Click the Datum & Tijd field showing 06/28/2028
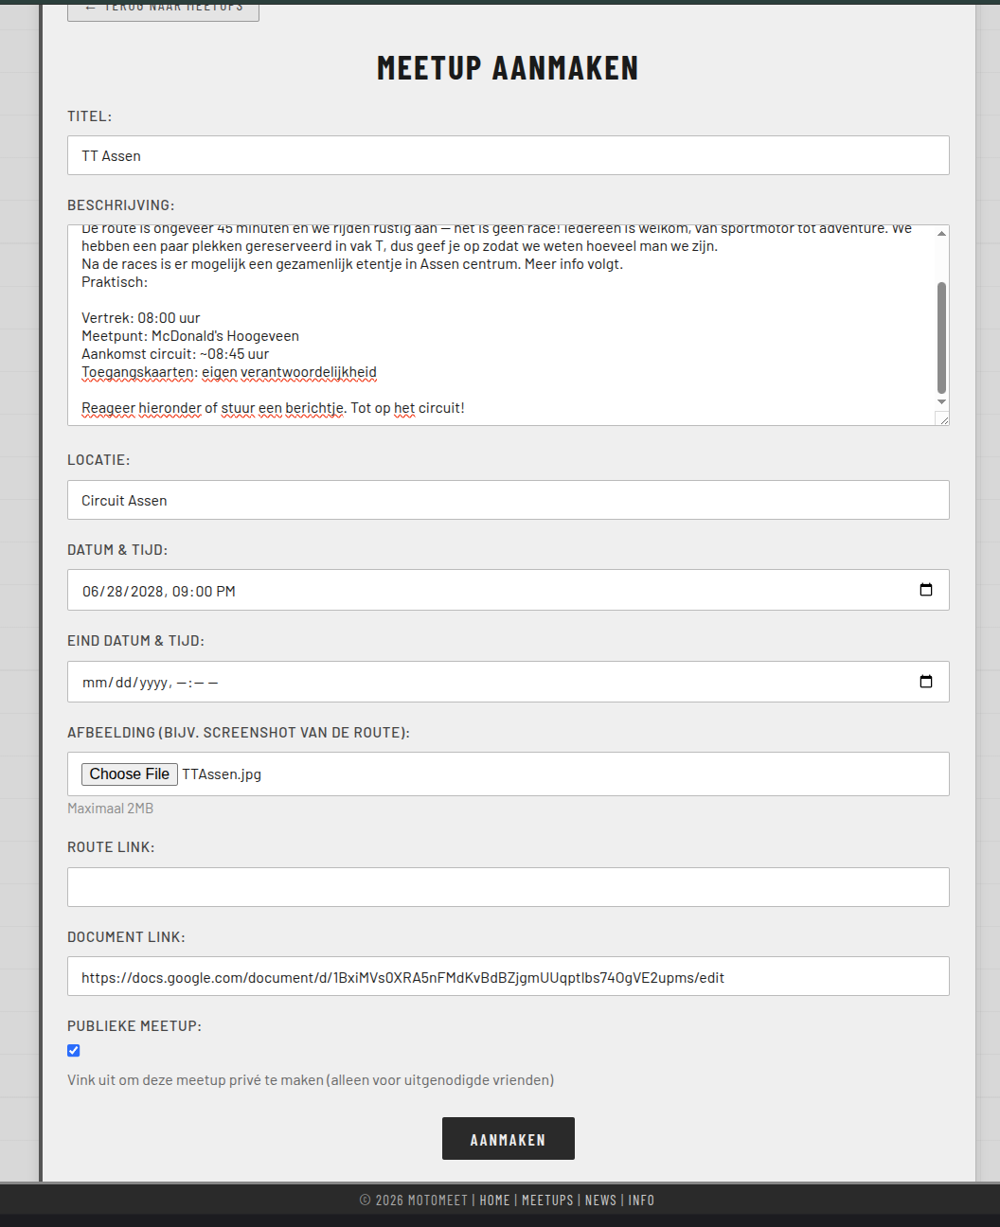1000x1227 pixels. pyautogui.click(x=509, y=590)
